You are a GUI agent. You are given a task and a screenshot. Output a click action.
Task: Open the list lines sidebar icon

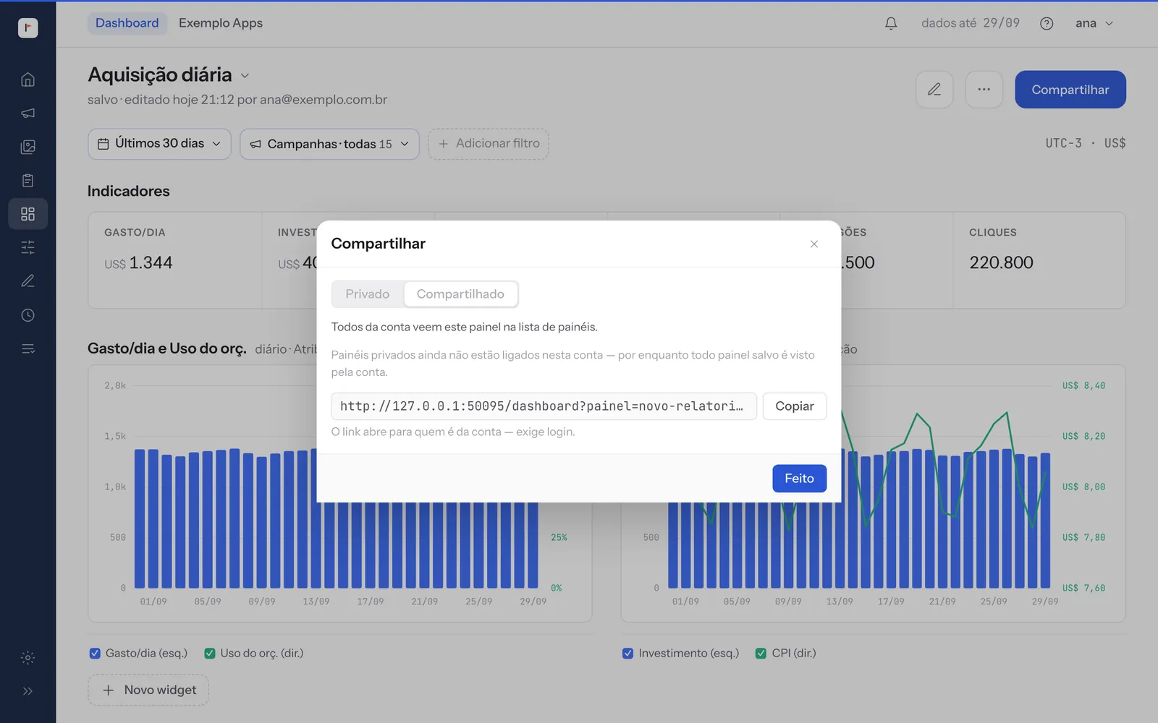click(x=28, y=348)
